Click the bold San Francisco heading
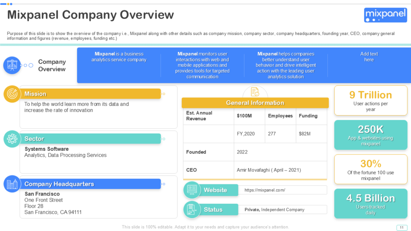411x231 pixels. coord(42,194)
